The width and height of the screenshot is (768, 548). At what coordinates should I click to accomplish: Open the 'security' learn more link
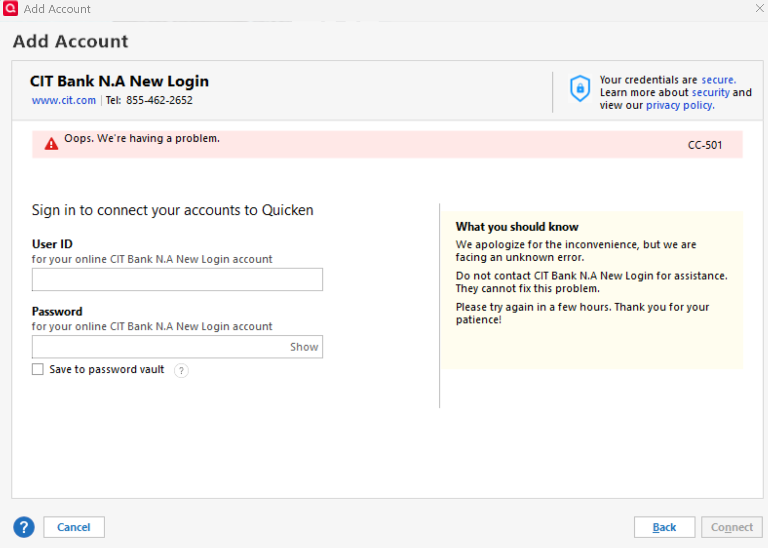pos(710,92)
